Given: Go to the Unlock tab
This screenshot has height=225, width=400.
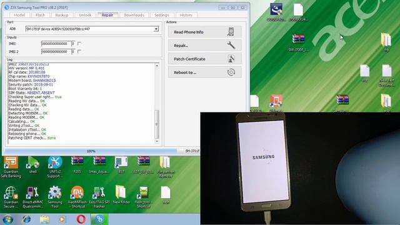Looking at the screenshot, I should pos(85,15).
